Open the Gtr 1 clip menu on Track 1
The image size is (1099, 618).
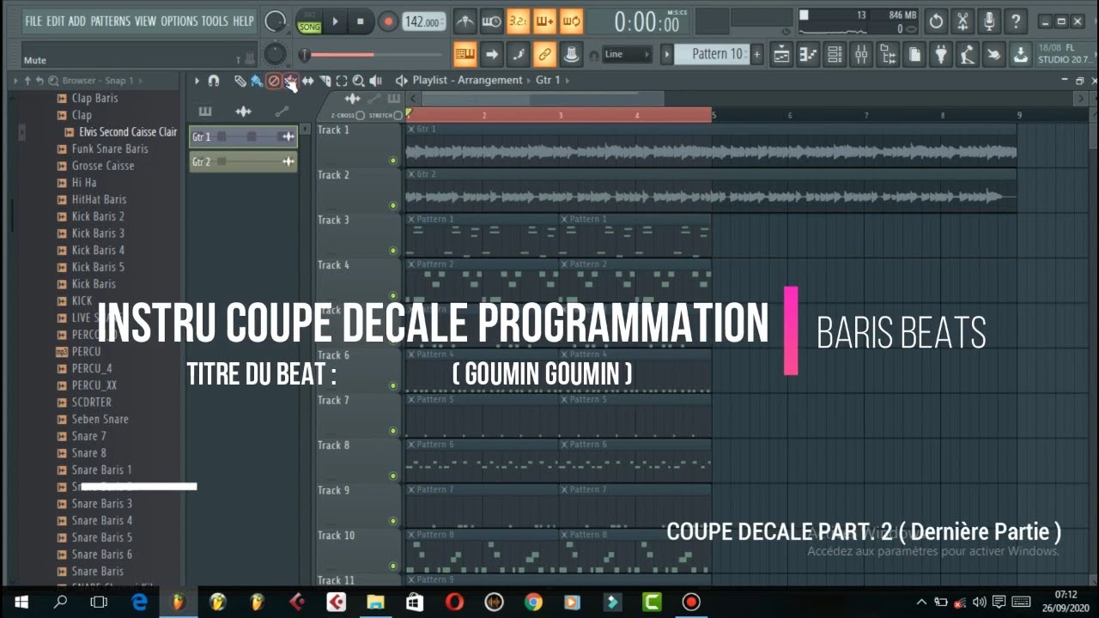(x=411, y=129)
